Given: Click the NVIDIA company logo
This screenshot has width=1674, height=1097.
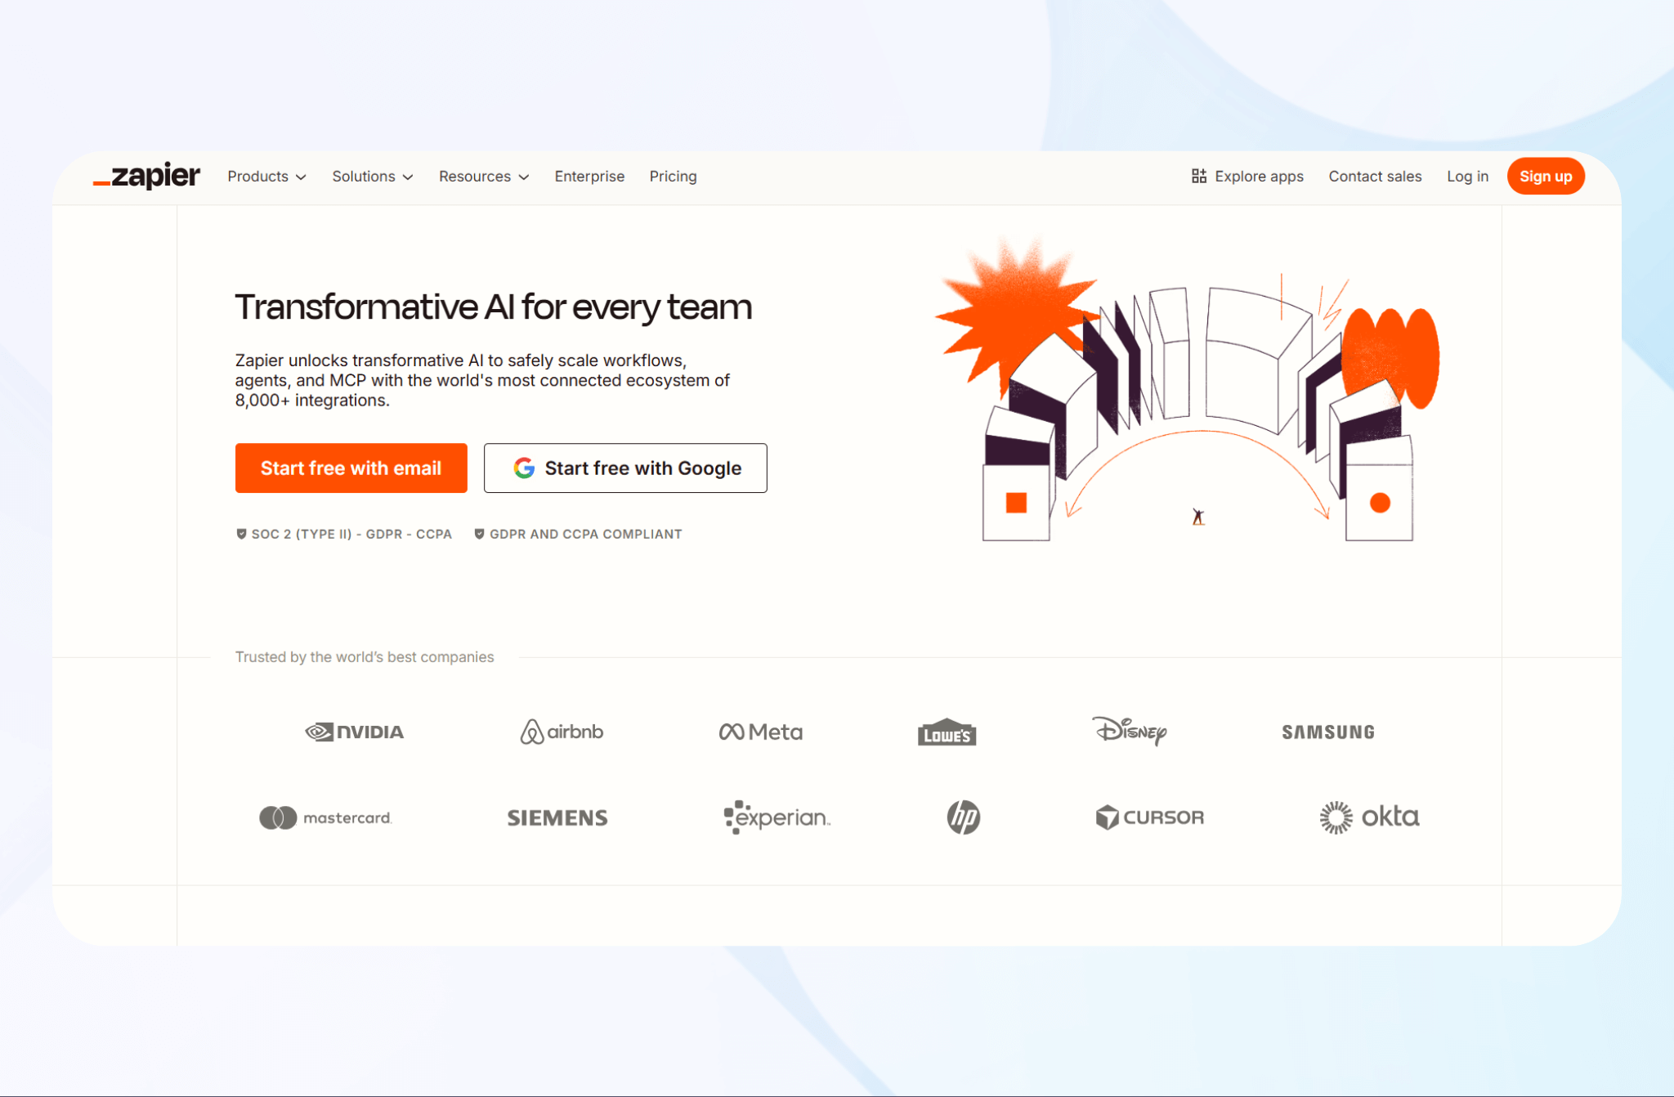Looking at the screenshot, I should pyautogui.click(x=354, y=732).
